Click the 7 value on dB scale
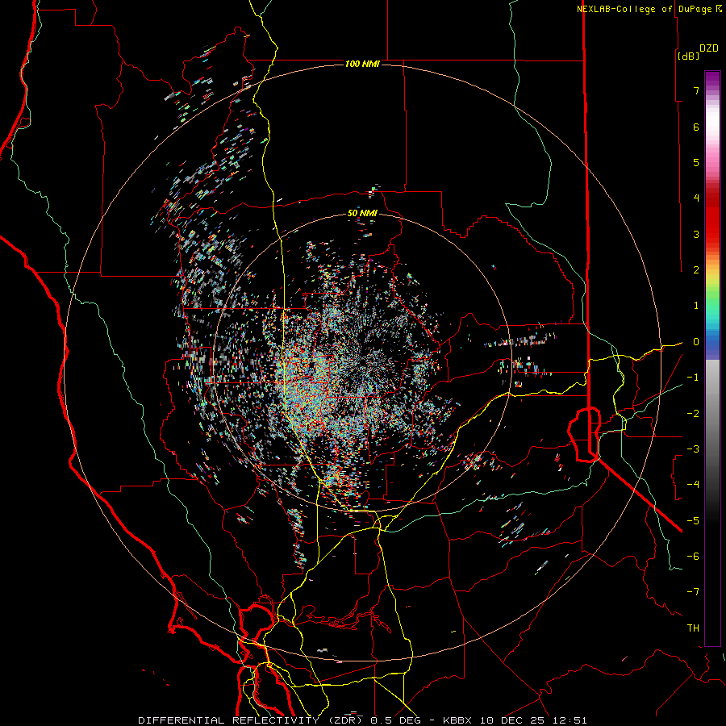 coord(696,90)
